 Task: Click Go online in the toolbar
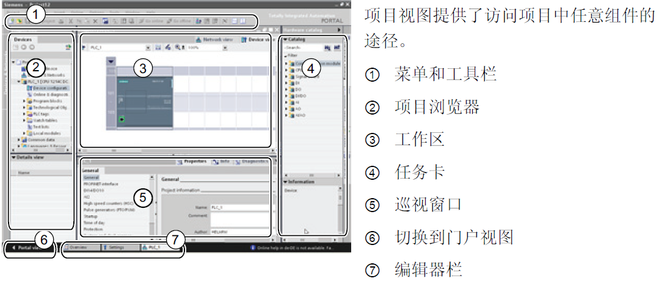(x=151, y=21)
